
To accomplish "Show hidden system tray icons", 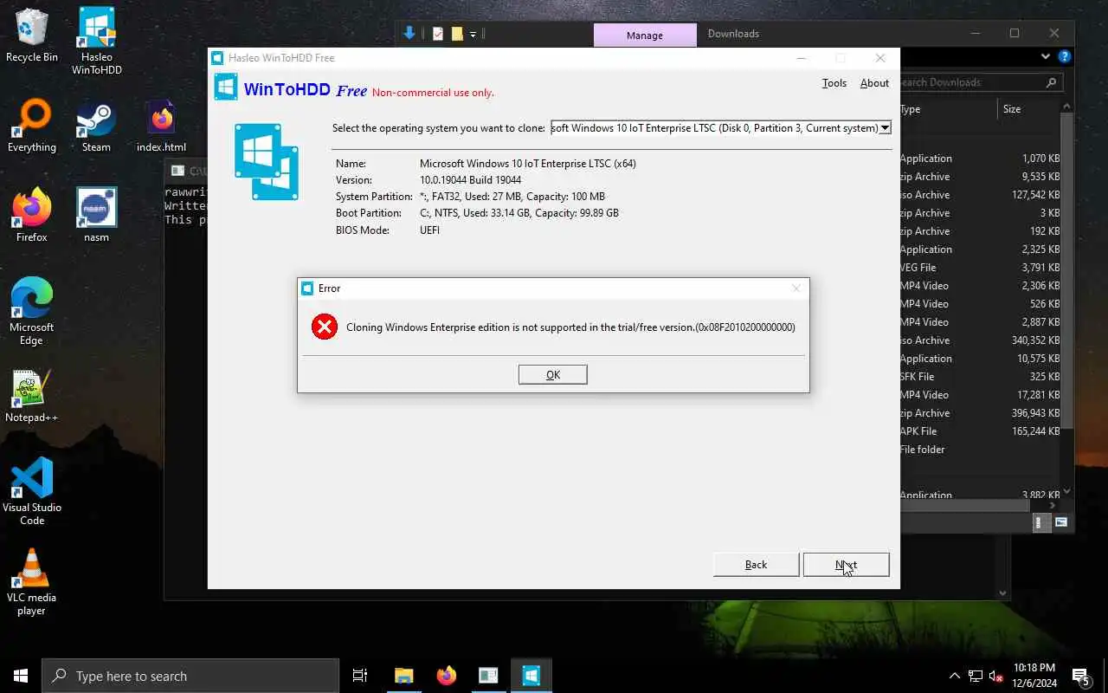I will pyautogui.click(x=955, y=676).
